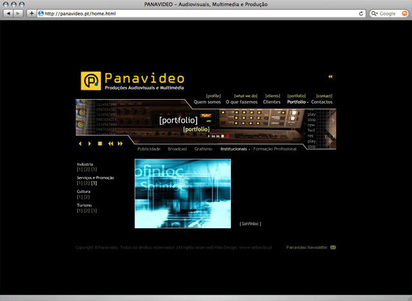Click the Sofinloc video thumbnail
This screenshot has width=412, height=301.
(183, 194)
